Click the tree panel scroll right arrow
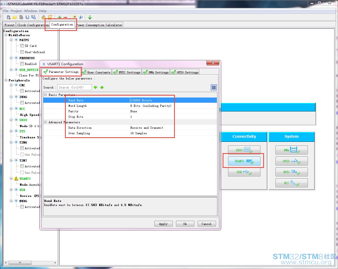 (x=55, y=263)
